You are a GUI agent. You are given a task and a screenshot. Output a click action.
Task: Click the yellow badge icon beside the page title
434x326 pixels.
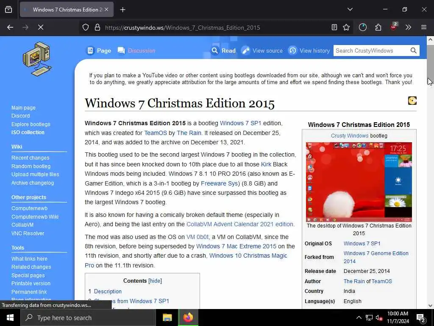[412, 101]
